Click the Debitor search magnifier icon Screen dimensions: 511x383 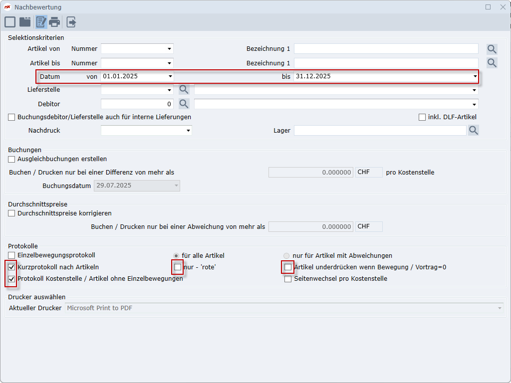(x=184, y=104)
